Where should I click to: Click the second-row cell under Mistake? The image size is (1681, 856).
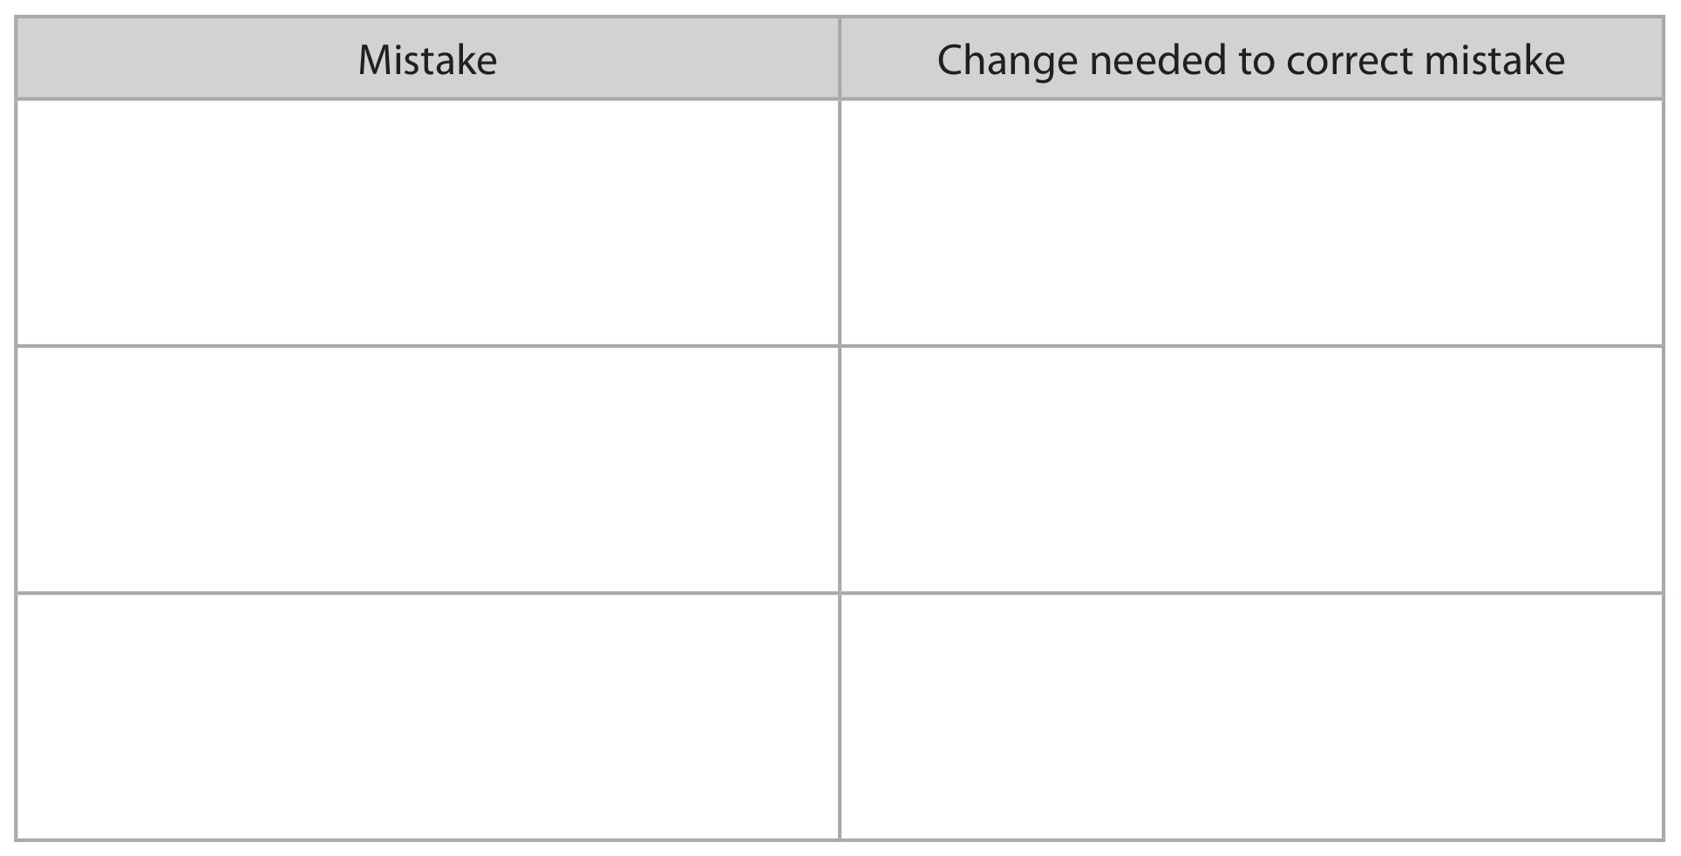427,469
